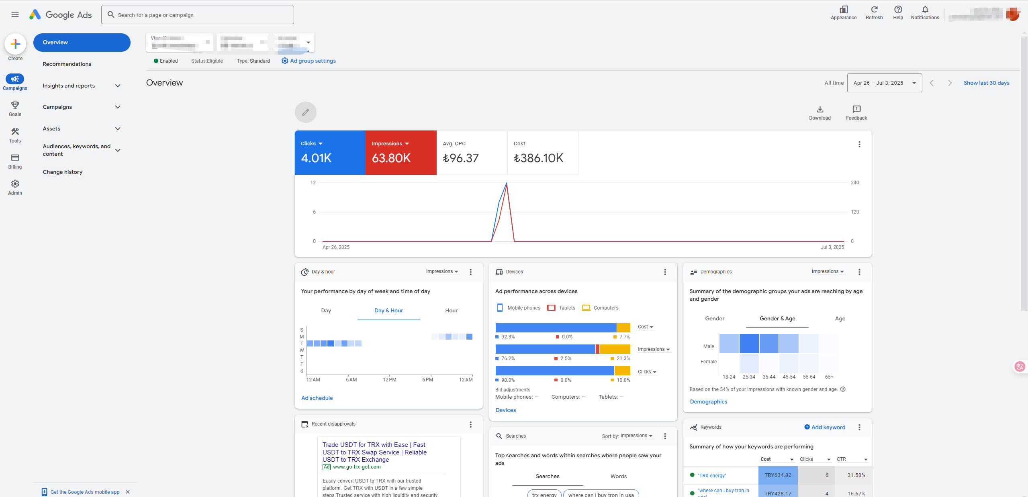The image size is (1028, 497).
Task: Open the Demographics link
Action: (708, 401)
